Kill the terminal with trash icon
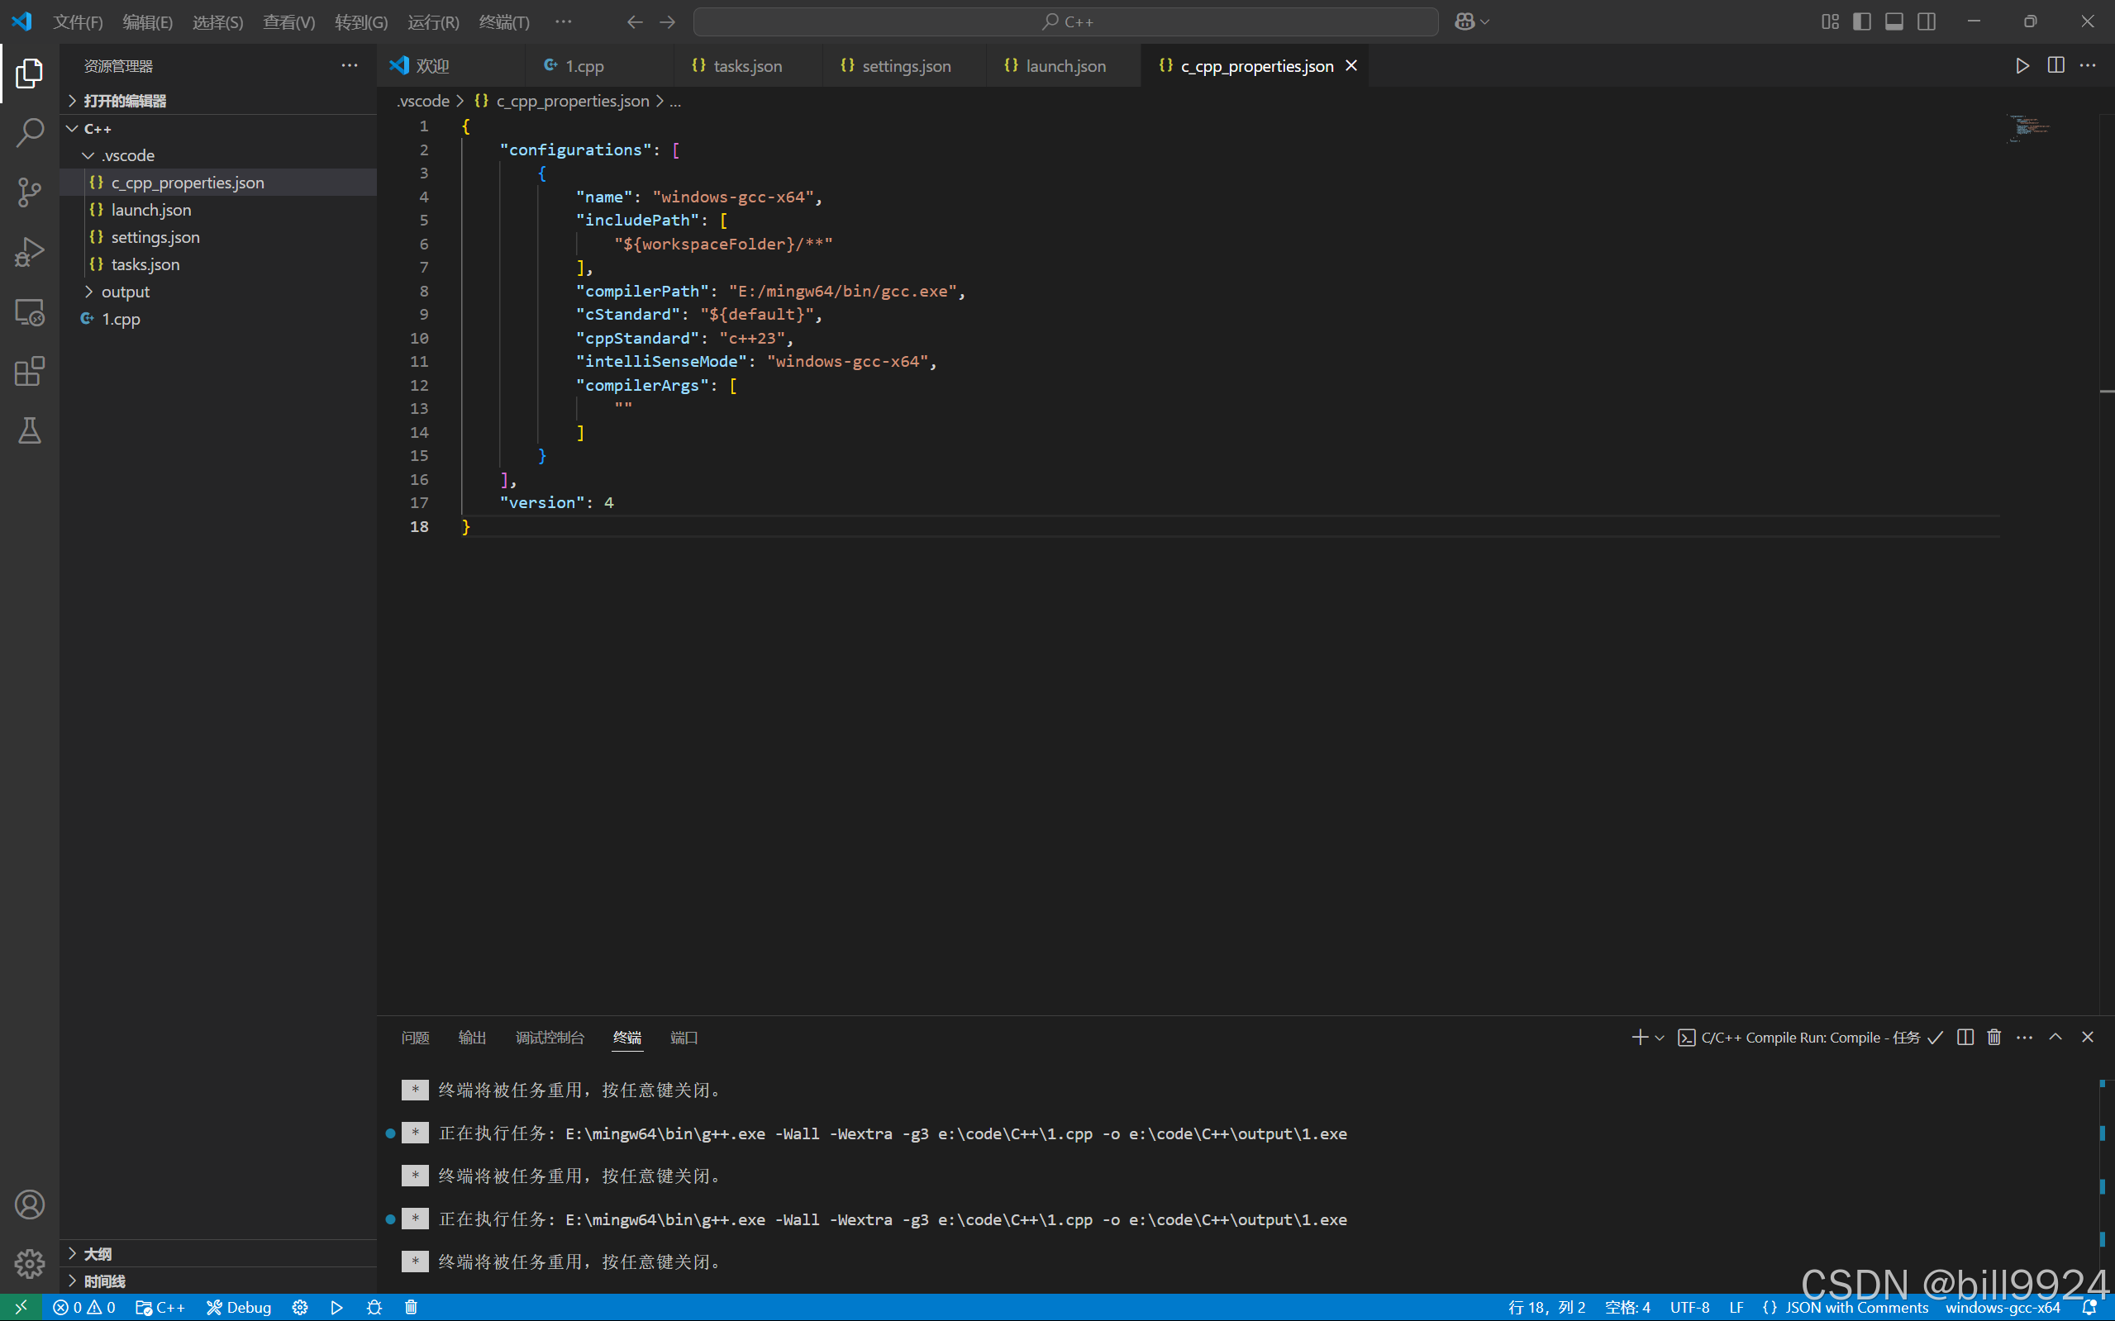This screenshot has width=2115, height=1321. [1994, 1037]
